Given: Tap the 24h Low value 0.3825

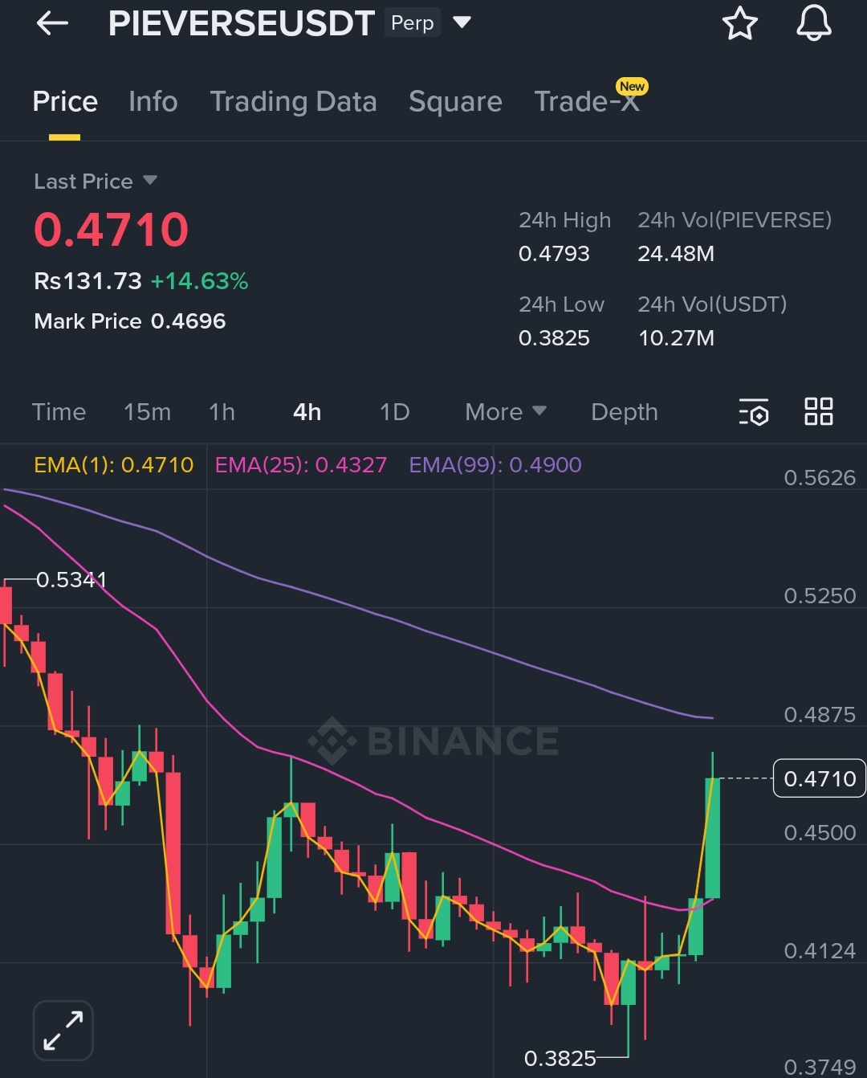Looking at the screenshot, I should (x=554, y=338).
